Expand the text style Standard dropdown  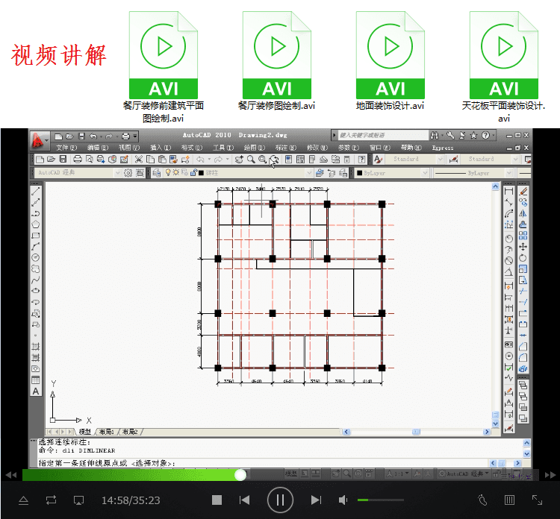[x=440, y=159]
